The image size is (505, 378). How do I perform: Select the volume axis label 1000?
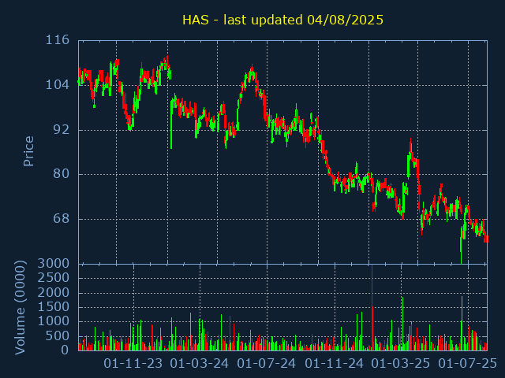click(x=54, y=321)
